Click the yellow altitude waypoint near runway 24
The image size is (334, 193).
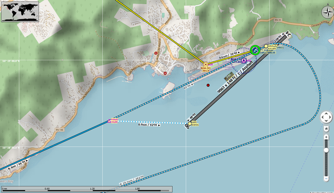pos(266,46)
